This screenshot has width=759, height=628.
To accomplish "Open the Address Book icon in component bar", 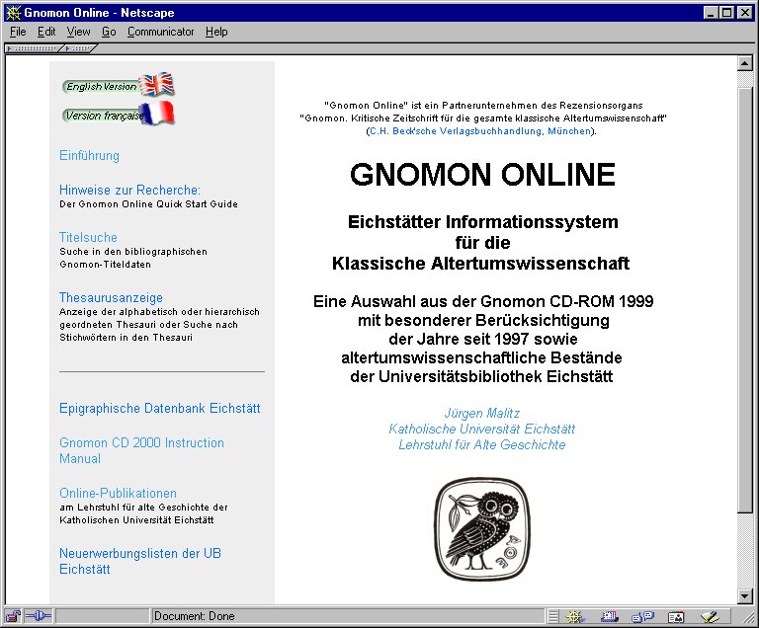I will pos(676,616).
